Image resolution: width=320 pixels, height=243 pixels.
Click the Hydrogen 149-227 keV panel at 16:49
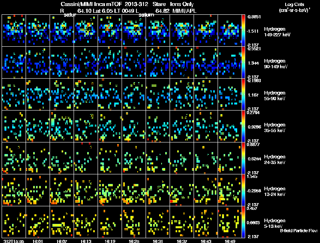(230, 31)
